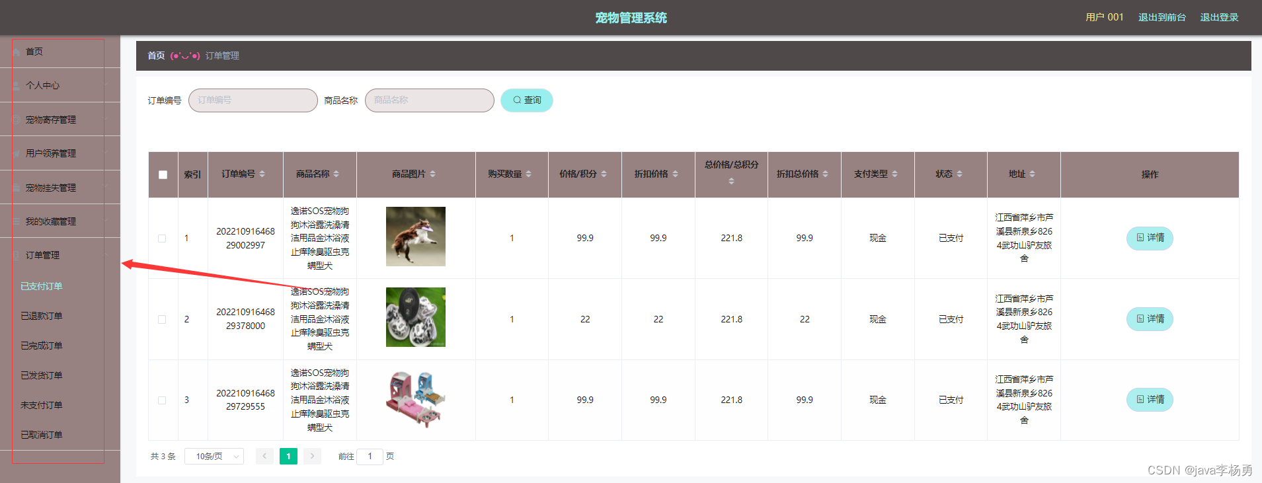Open the product image in row 2
1262x483 pixels.
(416, 317)
